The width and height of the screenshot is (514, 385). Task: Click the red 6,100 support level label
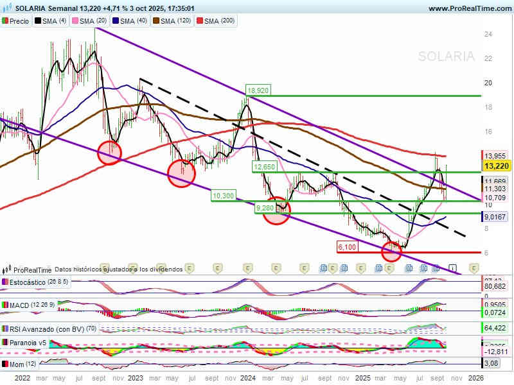pos(346,247)
